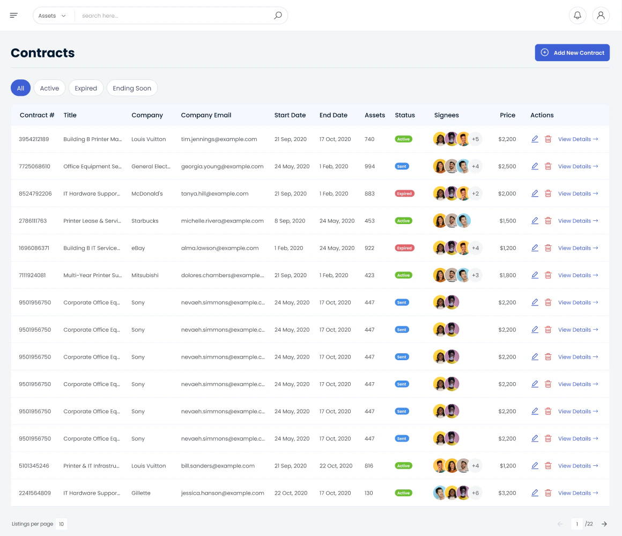Click the search magnifier icon
This screenshot has width=622, height=536.
click(278, 16)
